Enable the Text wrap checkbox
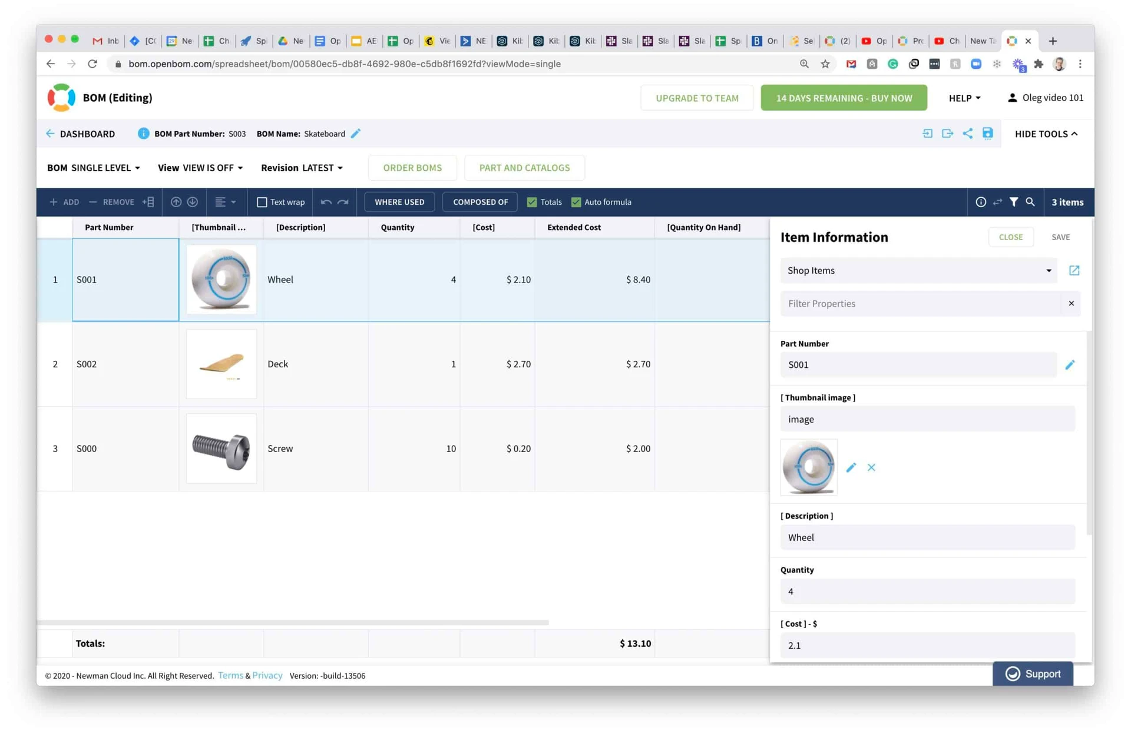 point(262,202)
